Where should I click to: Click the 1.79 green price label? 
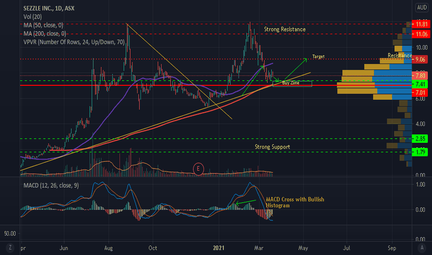click(x=420, y=152)
